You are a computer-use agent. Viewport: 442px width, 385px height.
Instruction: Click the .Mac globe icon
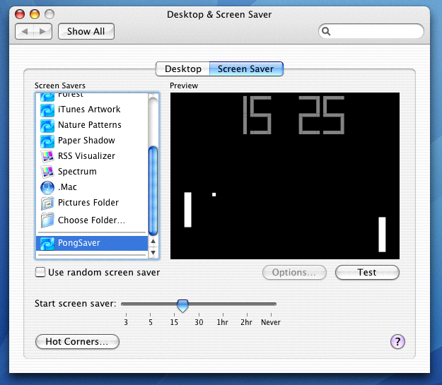(x=47, y=188)
